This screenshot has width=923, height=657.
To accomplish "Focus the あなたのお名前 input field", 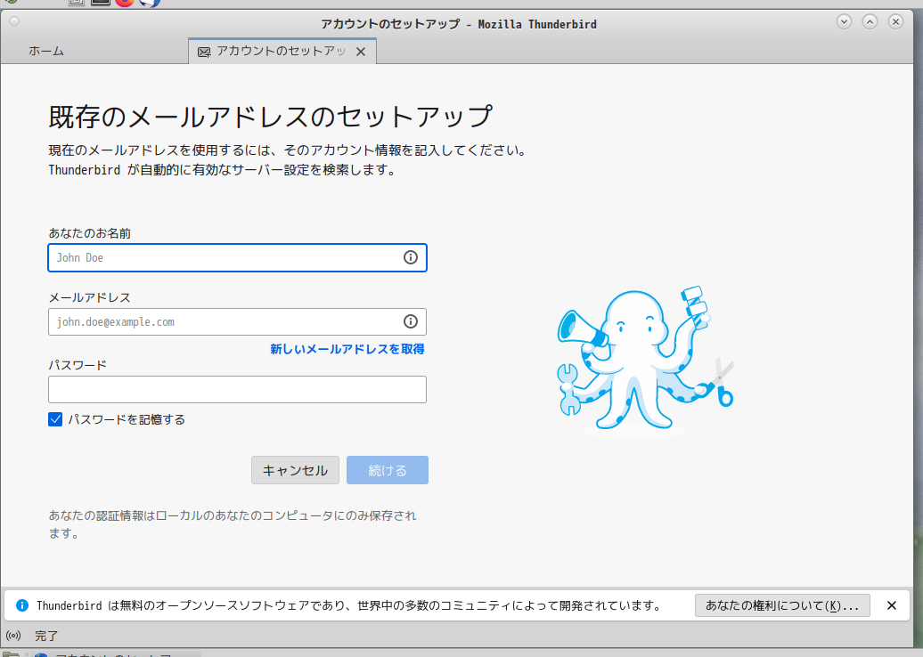I will point(237,257).
